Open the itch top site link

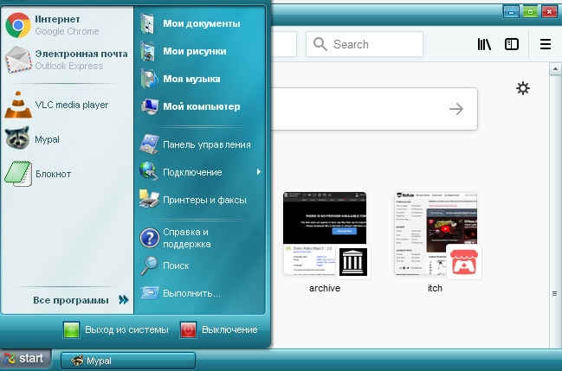pyautogui.click(x=435, y=288)
